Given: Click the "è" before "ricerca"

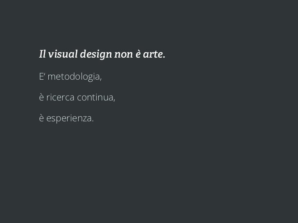Looking at the screenshot, I should (x=41, y=97).
